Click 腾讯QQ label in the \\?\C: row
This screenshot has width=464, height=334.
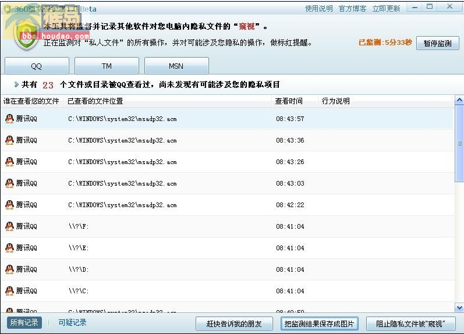tap(27, 291)
